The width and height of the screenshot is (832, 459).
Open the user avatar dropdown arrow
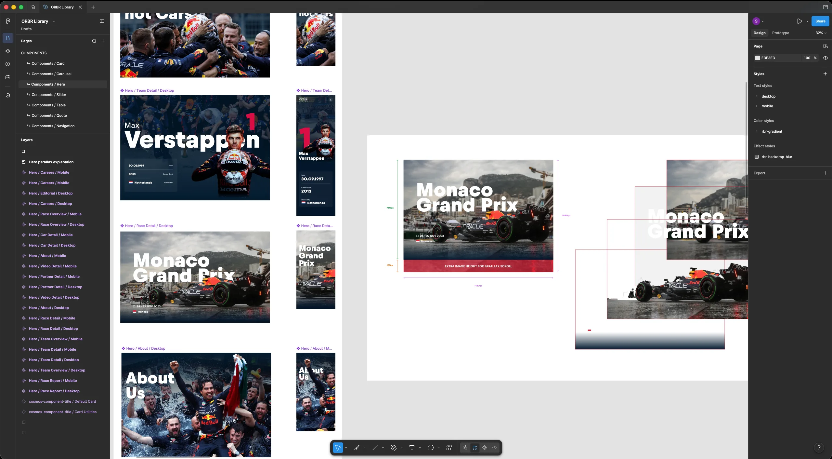(763, 21)
